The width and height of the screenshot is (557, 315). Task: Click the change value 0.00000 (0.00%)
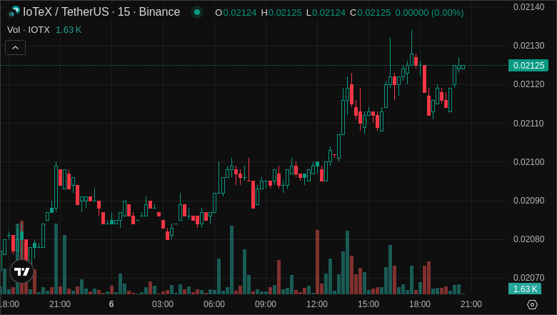(x=429, y=13)
